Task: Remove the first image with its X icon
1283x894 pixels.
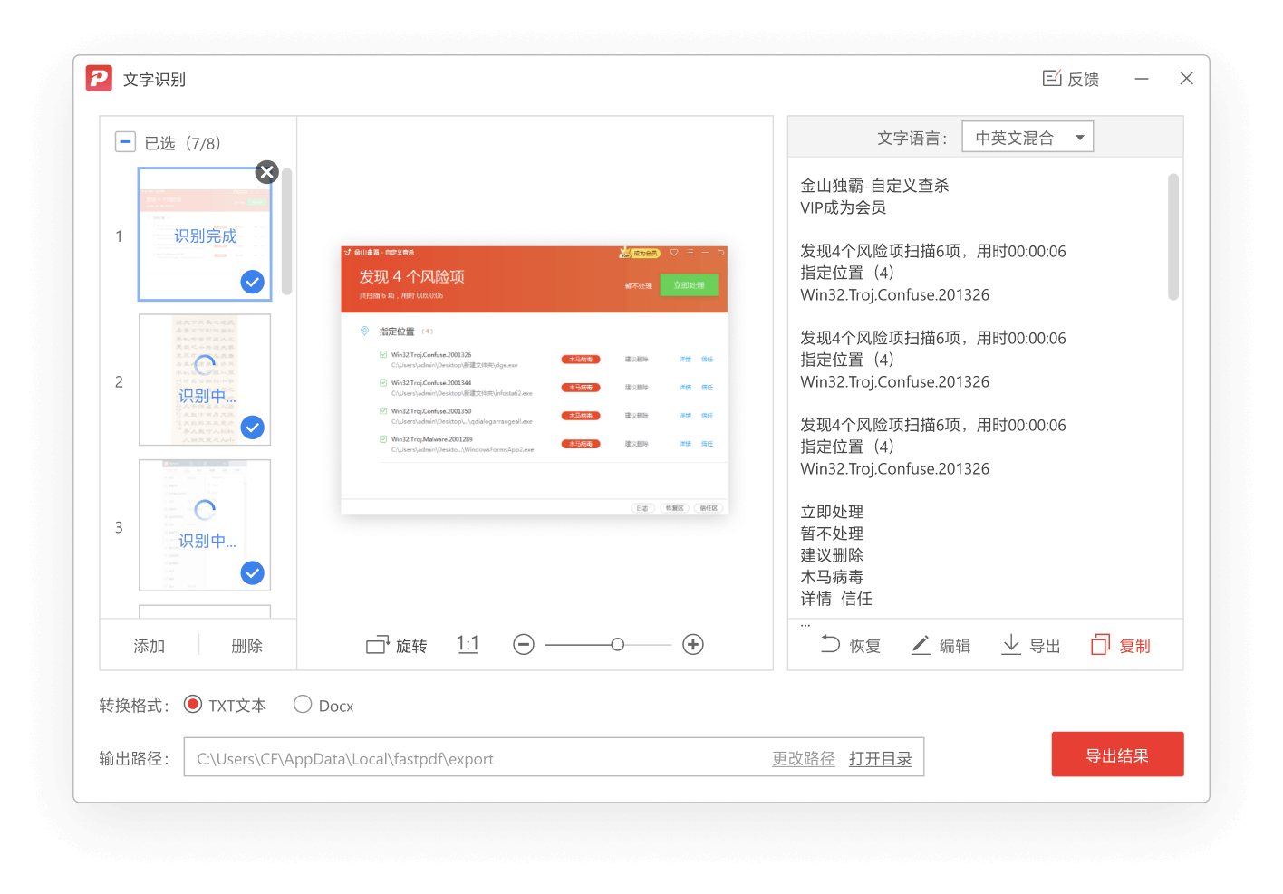Action: coord(266,171)
